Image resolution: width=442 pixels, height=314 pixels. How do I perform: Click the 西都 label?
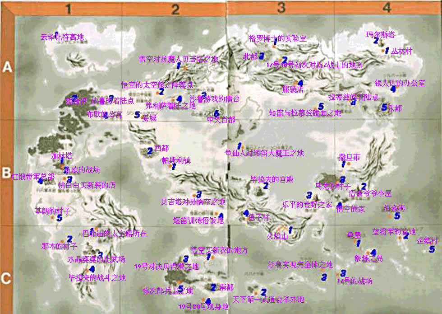click(x=161, y=148)
